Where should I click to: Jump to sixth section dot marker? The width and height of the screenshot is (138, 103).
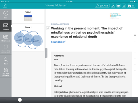[x=135, y=65]
